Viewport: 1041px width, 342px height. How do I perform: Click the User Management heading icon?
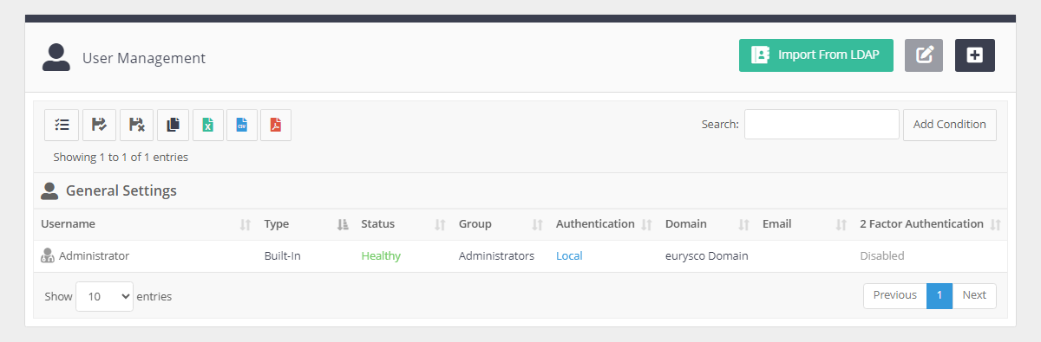tap(56, 57)
